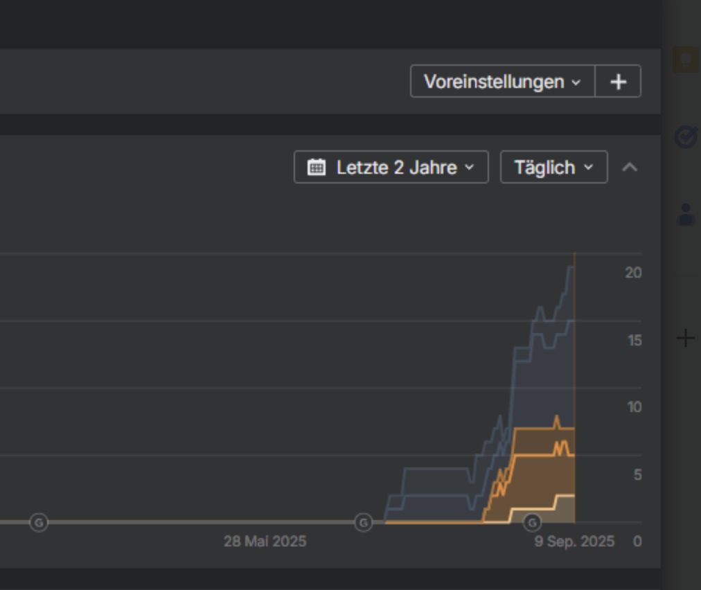Click the 28 Mai 2025 axis date label
701x590 pixels.
(x=265, y=542)
